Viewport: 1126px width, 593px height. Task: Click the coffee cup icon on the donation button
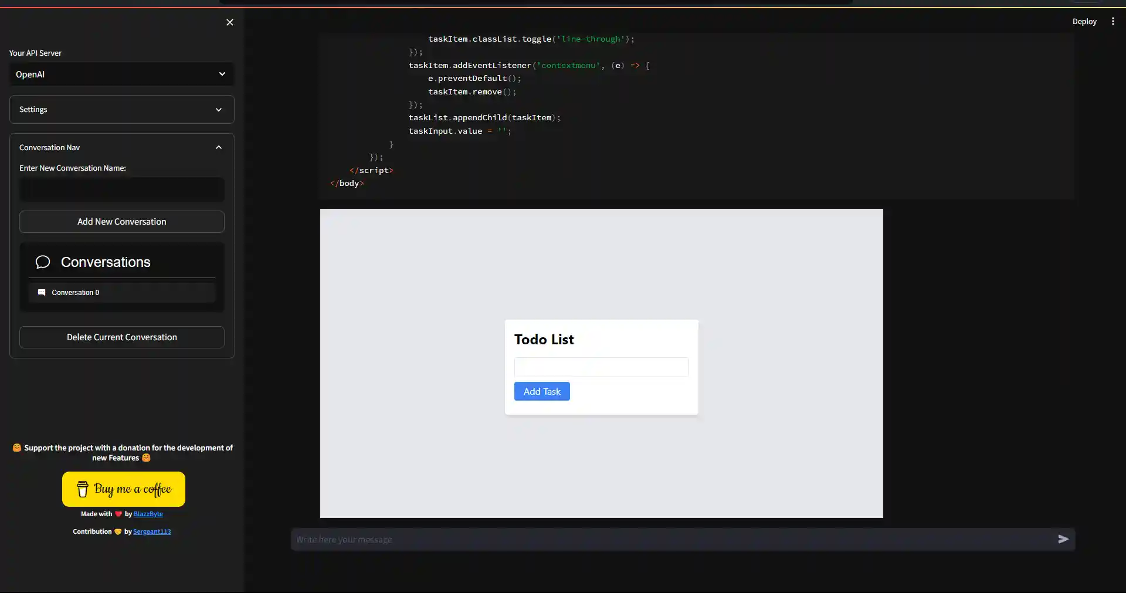click(x=83, y=489)
